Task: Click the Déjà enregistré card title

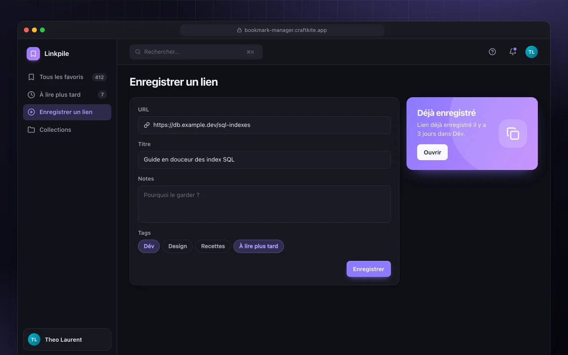Action: (x=446, y=113)
